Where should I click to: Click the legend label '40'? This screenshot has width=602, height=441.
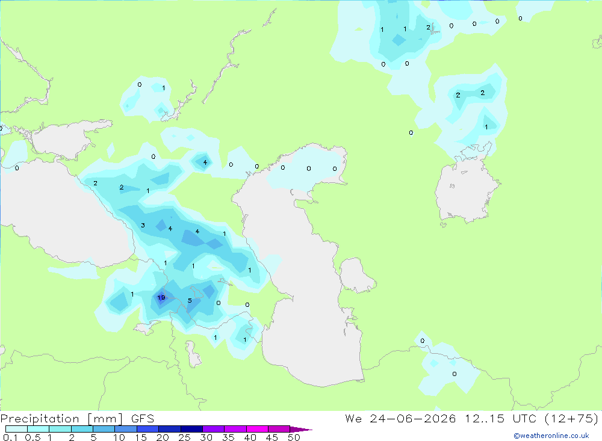pyautogui.click(x=250, y=437)
